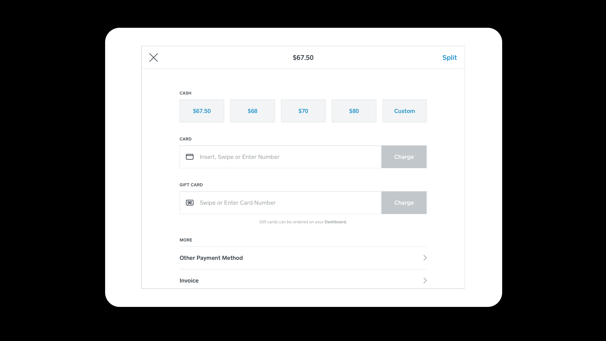Image resolution: width=606 pixels, height=341 pixels.
Task: Open Other Payment Method via its chevron arrow
Action: pos(425,258)
